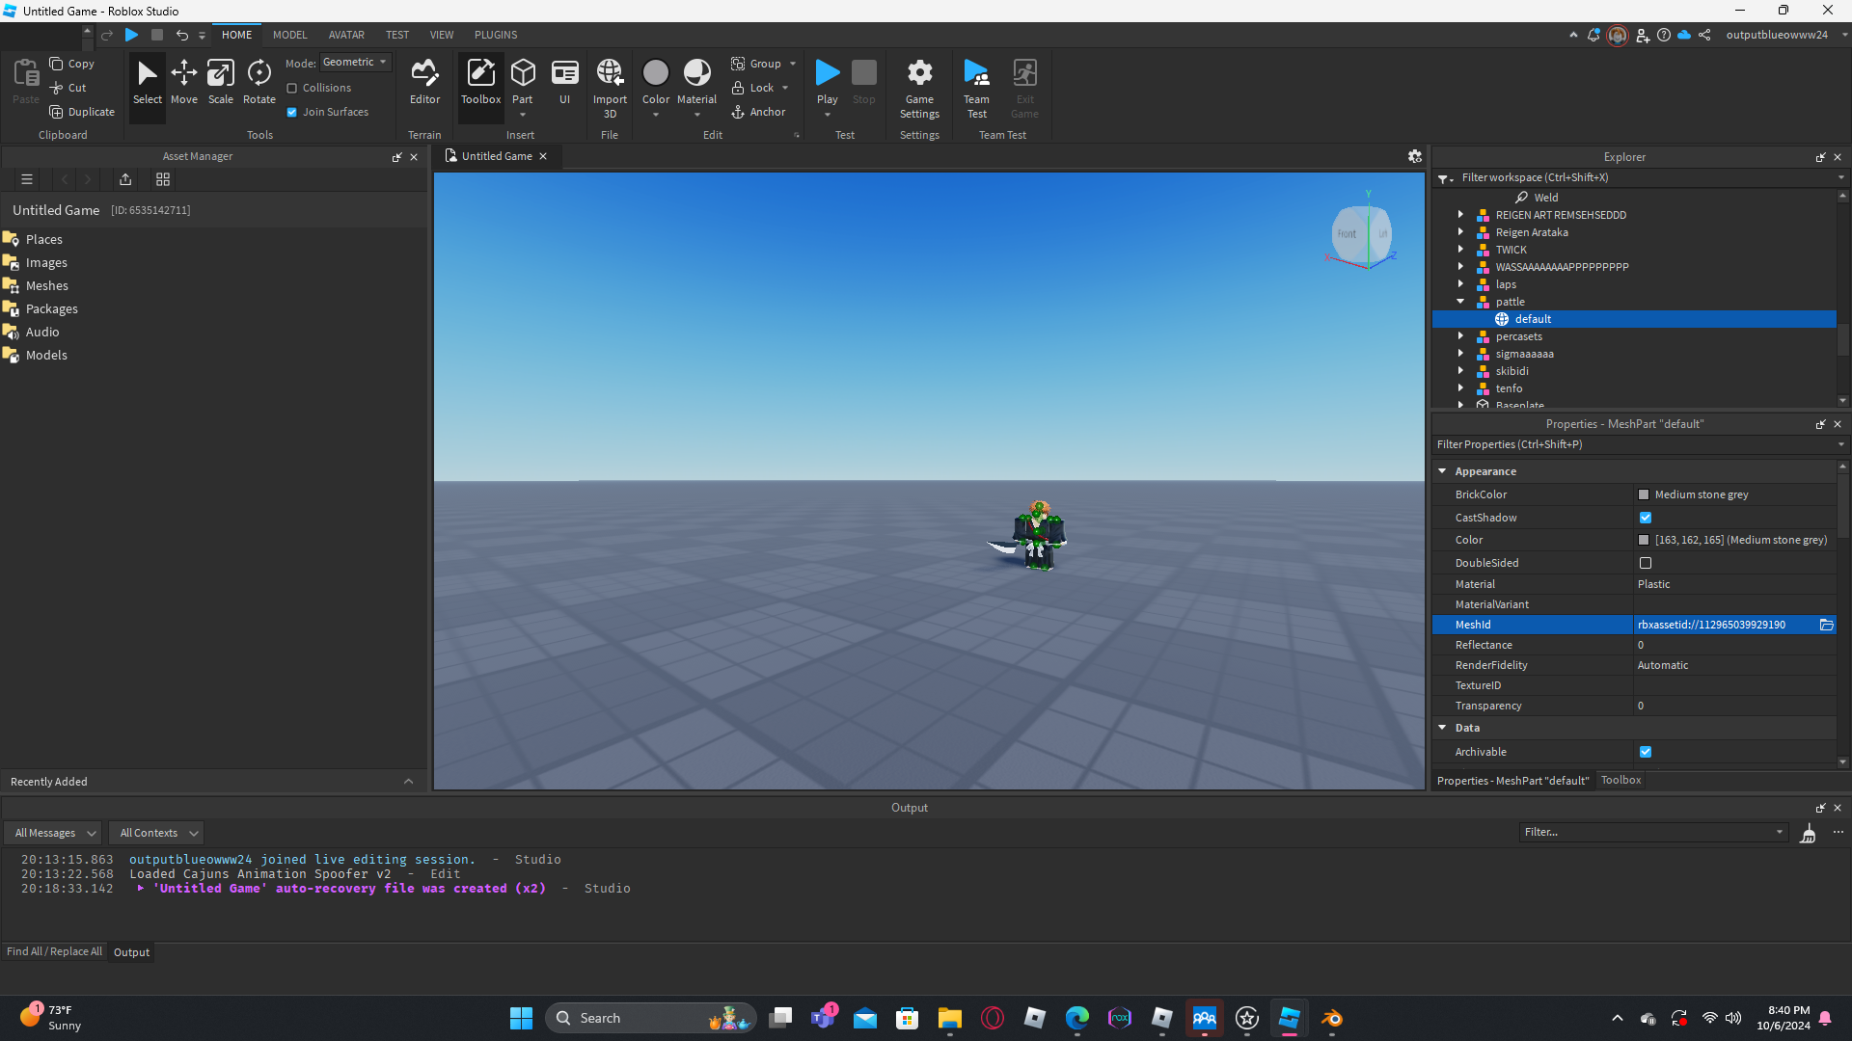Switch to the MODEL ribbon tab
Viewport: 1852px width, 1041px height.
tap(289, 35)
